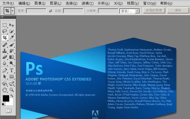Select the Zoom tool
190x119 pixels.
pos(11,90)
